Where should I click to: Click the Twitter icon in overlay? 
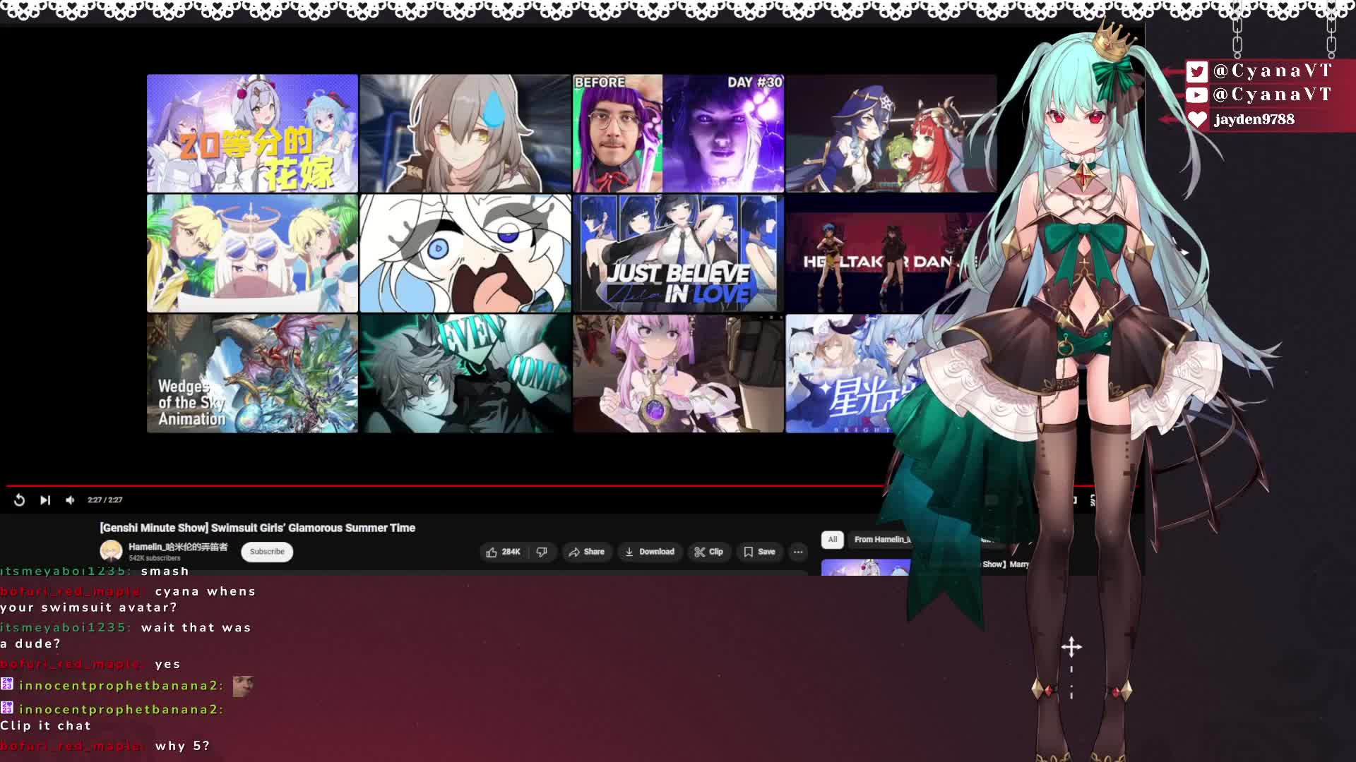tap(1196, 71)
